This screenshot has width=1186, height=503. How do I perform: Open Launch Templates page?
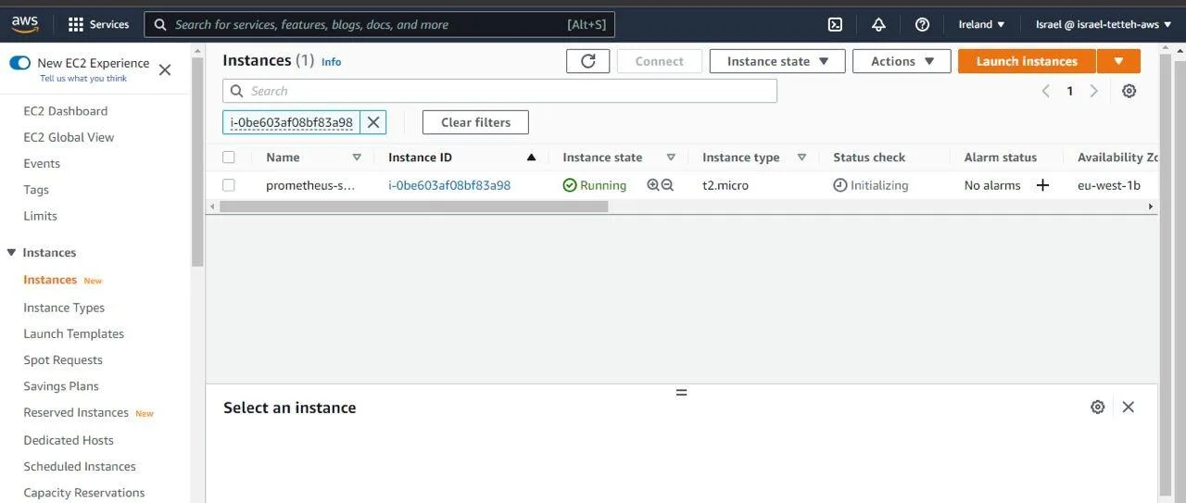point(73,333)
